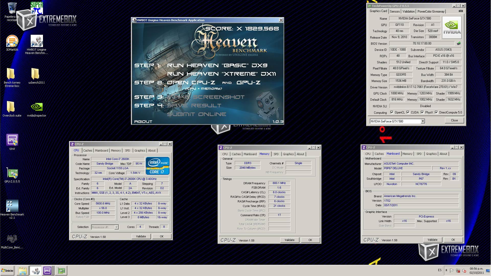Click the Core Voltage 1.544 V field
This screenshot has width=491, height=276.
(x=135, y=173)
